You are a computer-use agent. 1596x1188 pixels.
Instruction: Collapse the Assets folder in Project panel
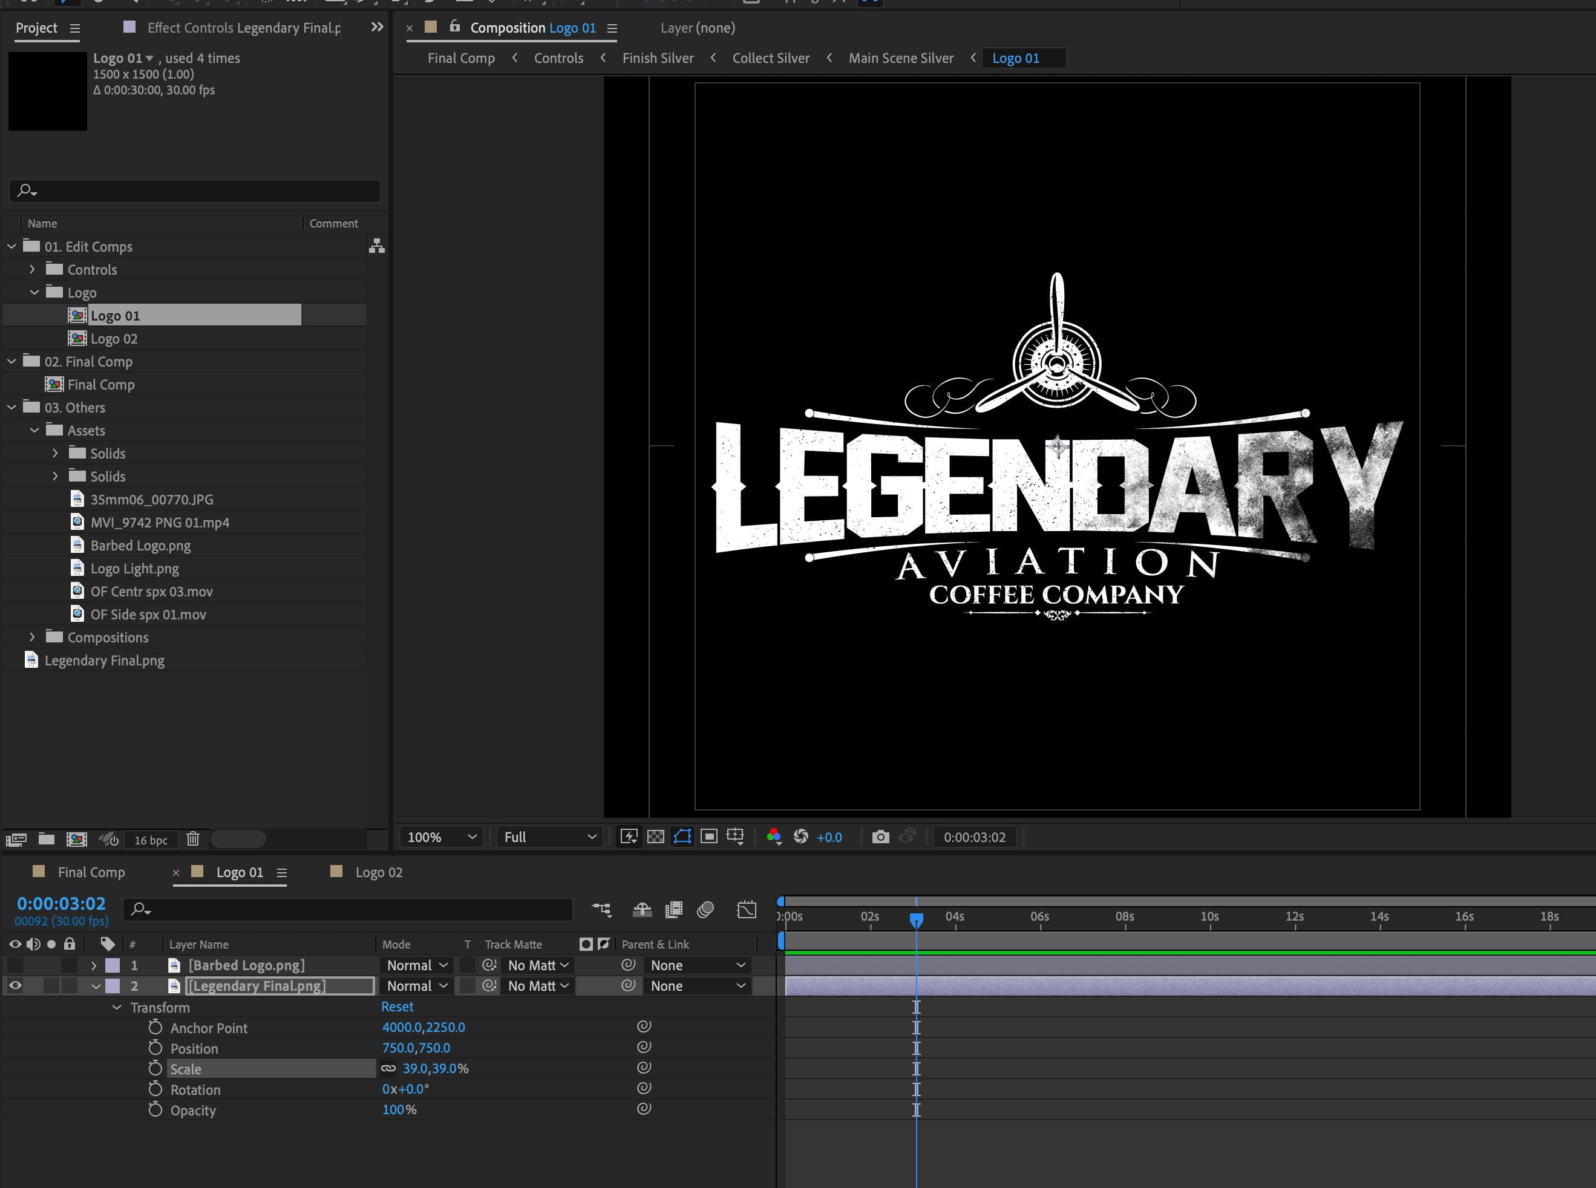34,430
